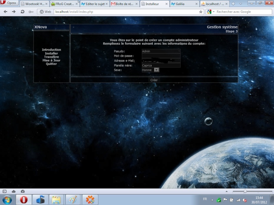Click the Pseudo input field

click(x=161, y=51)
